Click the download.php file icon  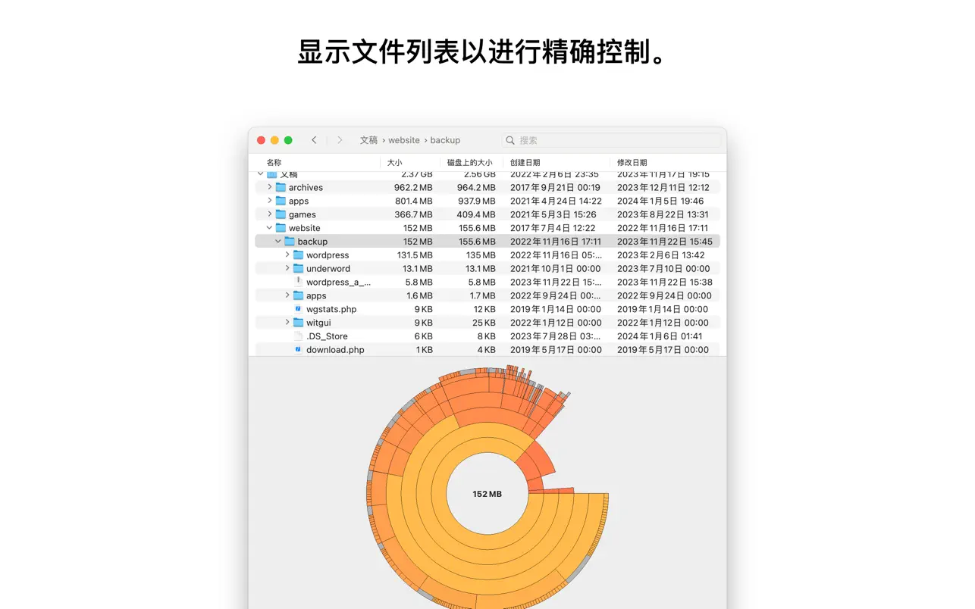[x=299, y=350]
